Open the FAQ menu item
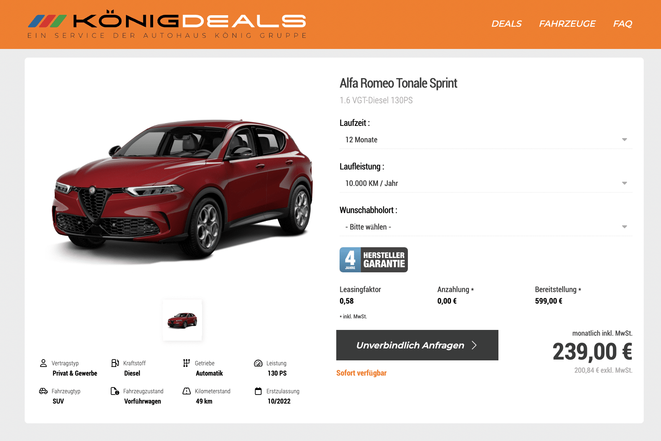This screenshot has width=661, height=441. tap(622, 24)
